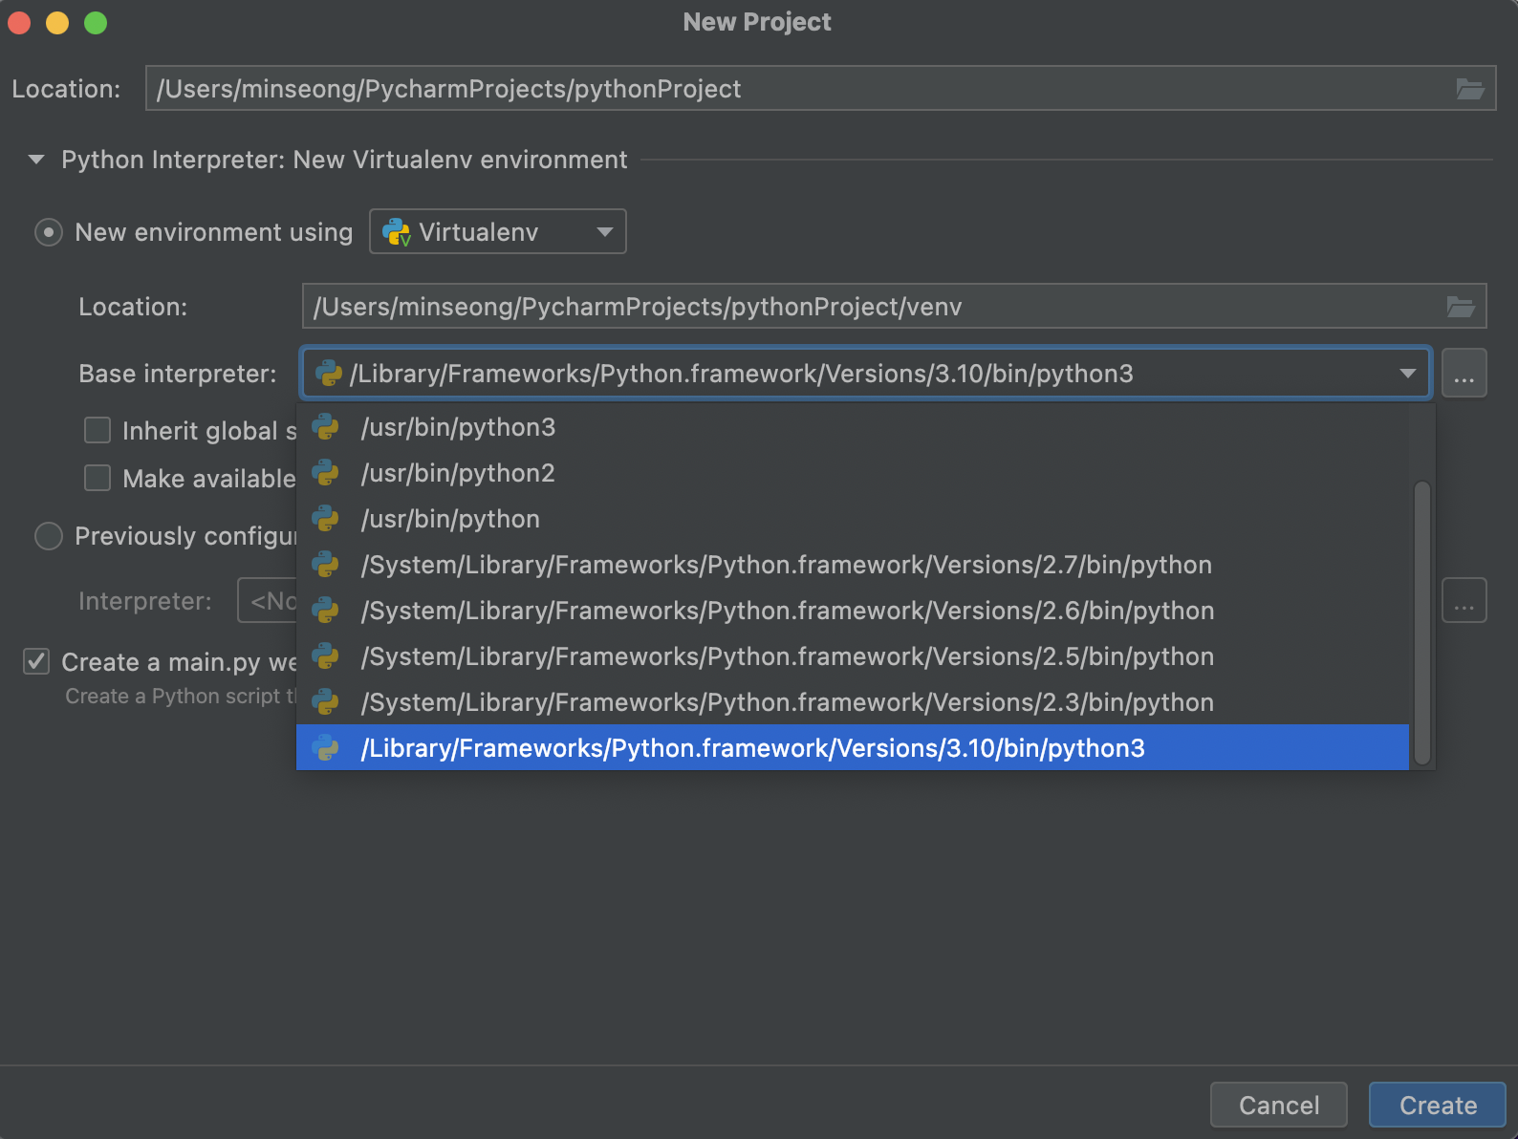Click Base interpreter path text field
Image resolution: width=1518 pixels, height=1139 pixels.
pyautogui.click(x=865, y=374)
